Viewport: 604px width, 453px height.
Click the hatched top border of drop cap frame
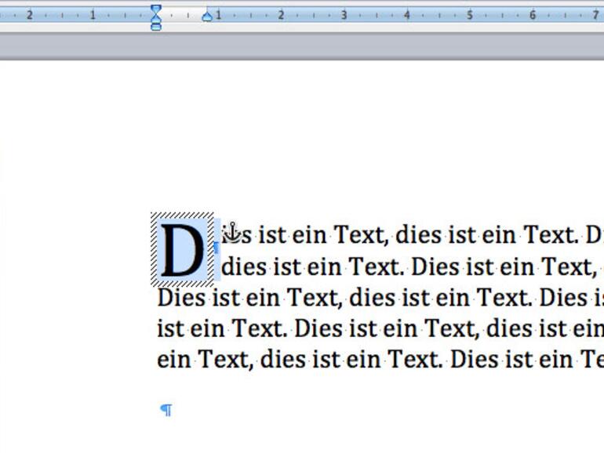click(x=182, y=216)
